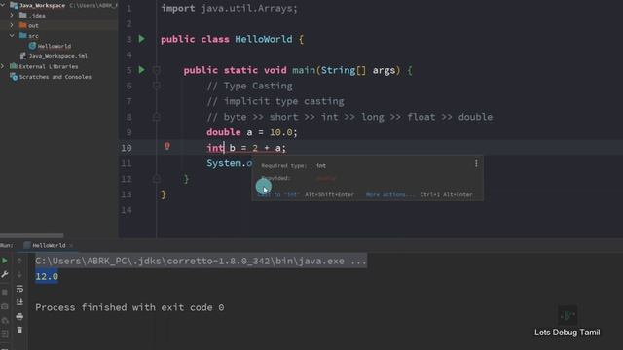
Task: Click the project tree horizontal scrollbar
Action: point(32,235)
